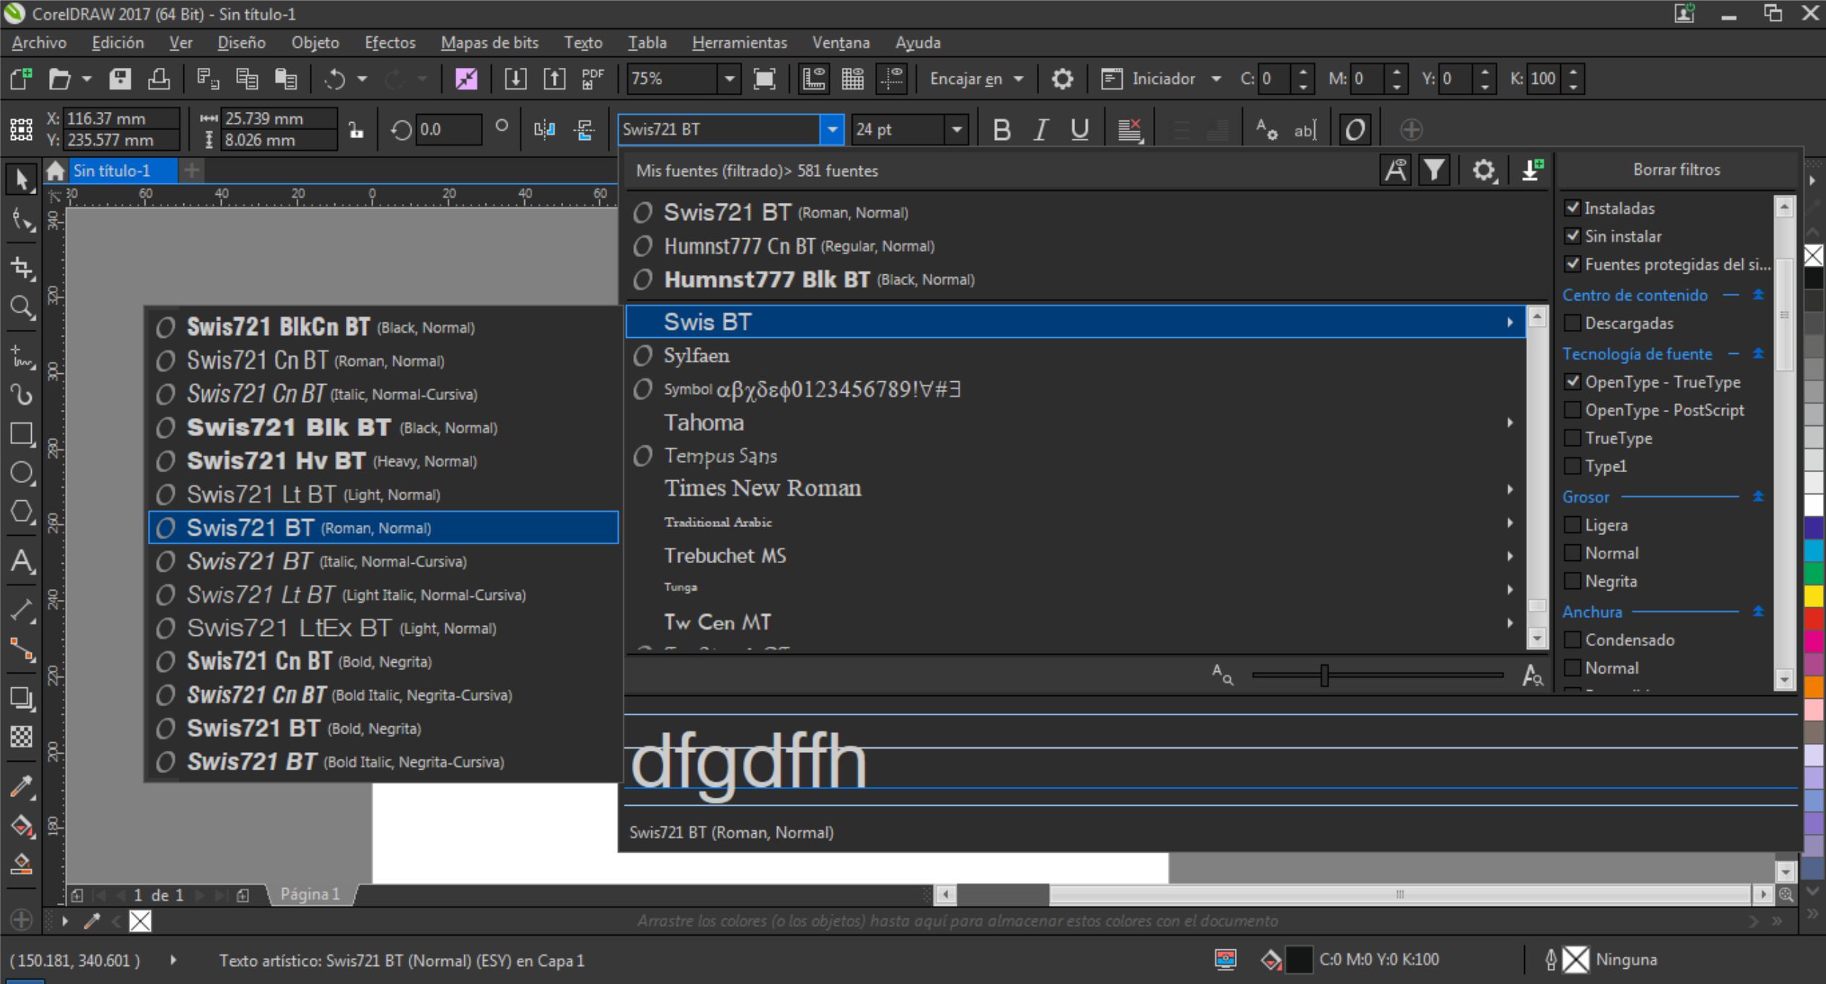Choose Swis721 BT (Bold, Negrita)

click(x=383, y=728)
